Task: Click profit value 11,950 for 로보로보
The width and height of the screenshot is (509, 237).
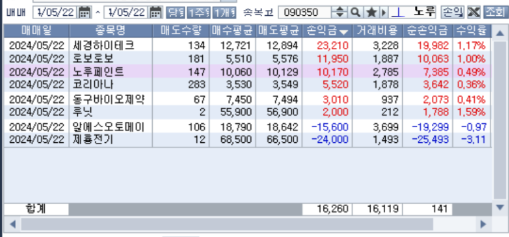Action: pyautogui.click(x=333, y=59)
